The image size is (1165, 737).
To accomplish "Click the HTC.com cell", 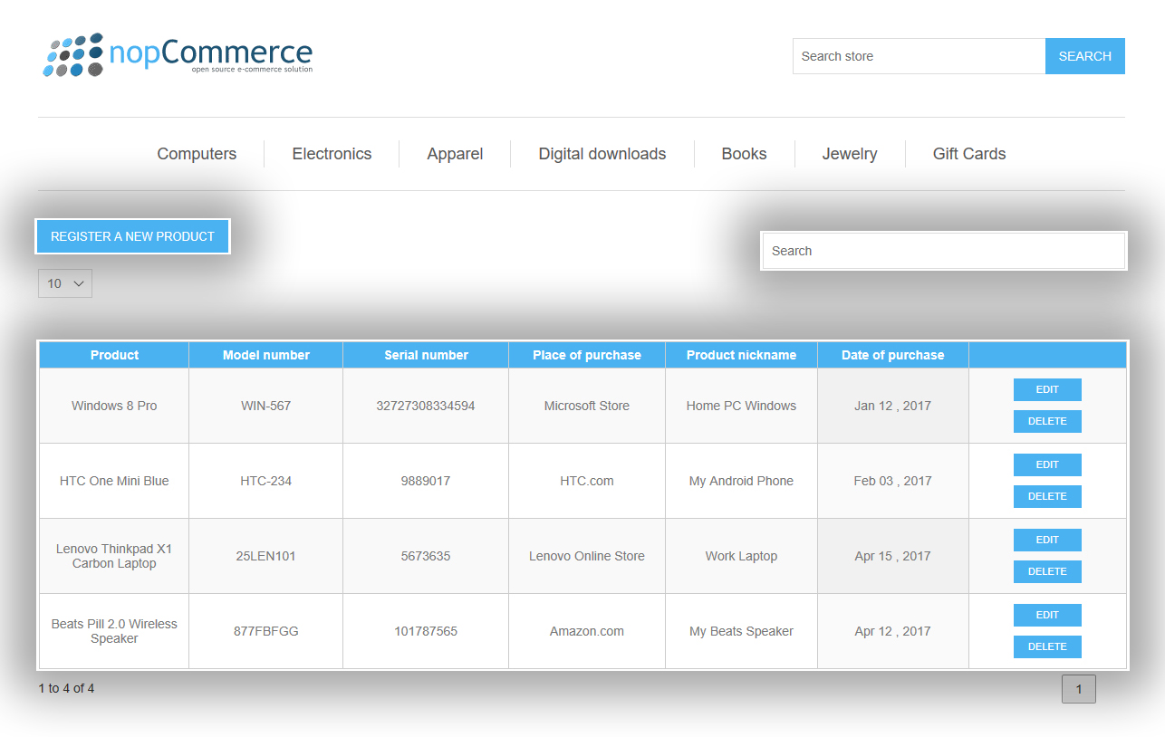I will [x=587, y=481].
